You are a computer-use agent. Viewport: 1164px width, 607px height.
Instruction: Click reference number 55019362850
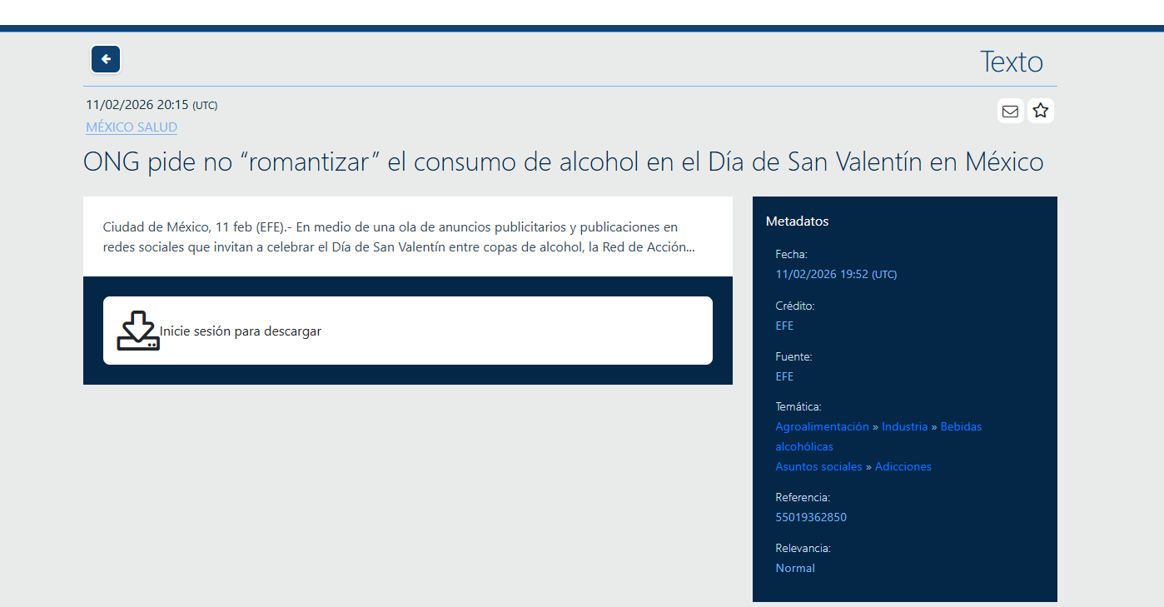[x=811, y=517]
